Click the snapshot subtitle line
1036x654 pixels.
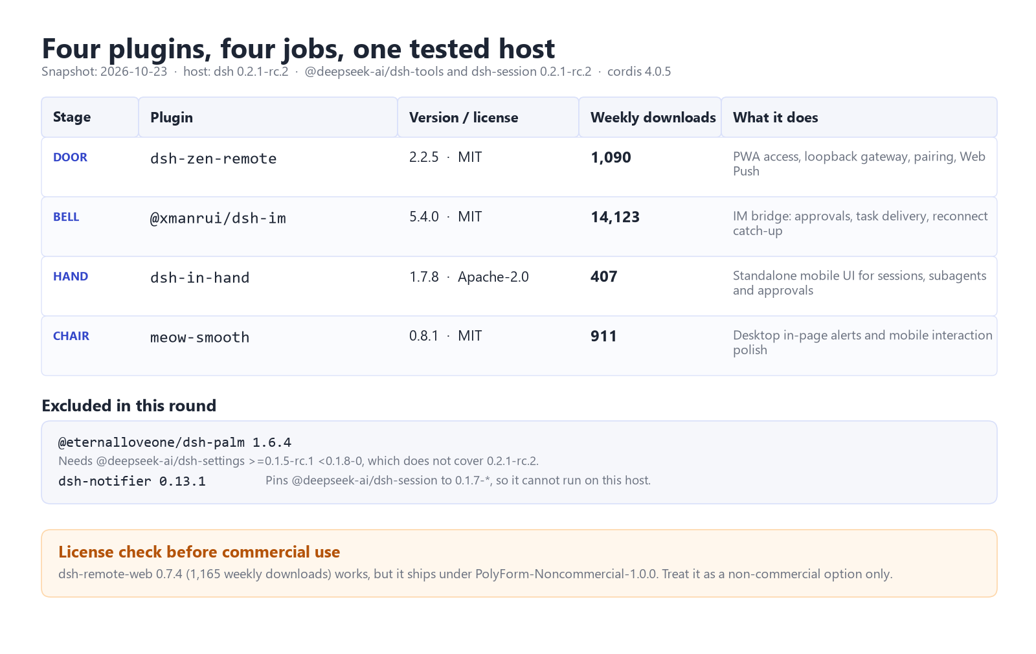click(356, 71)
